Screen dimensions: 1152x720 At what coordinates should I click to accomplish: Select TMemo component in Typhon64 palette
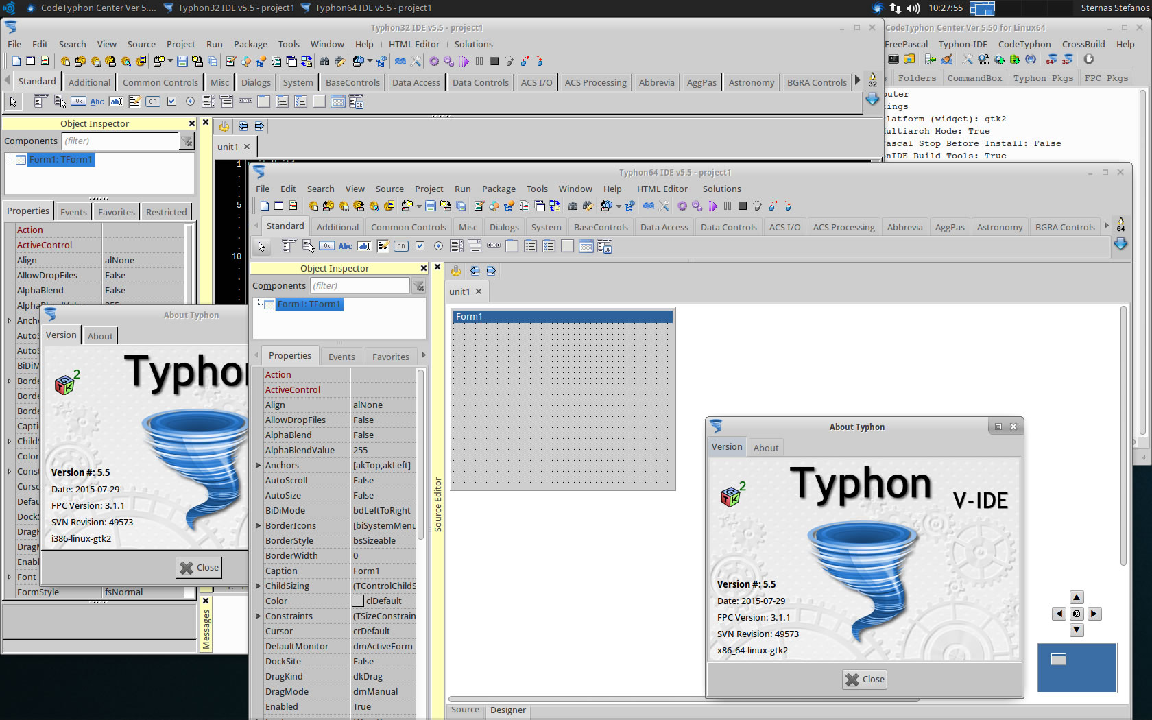383,246
